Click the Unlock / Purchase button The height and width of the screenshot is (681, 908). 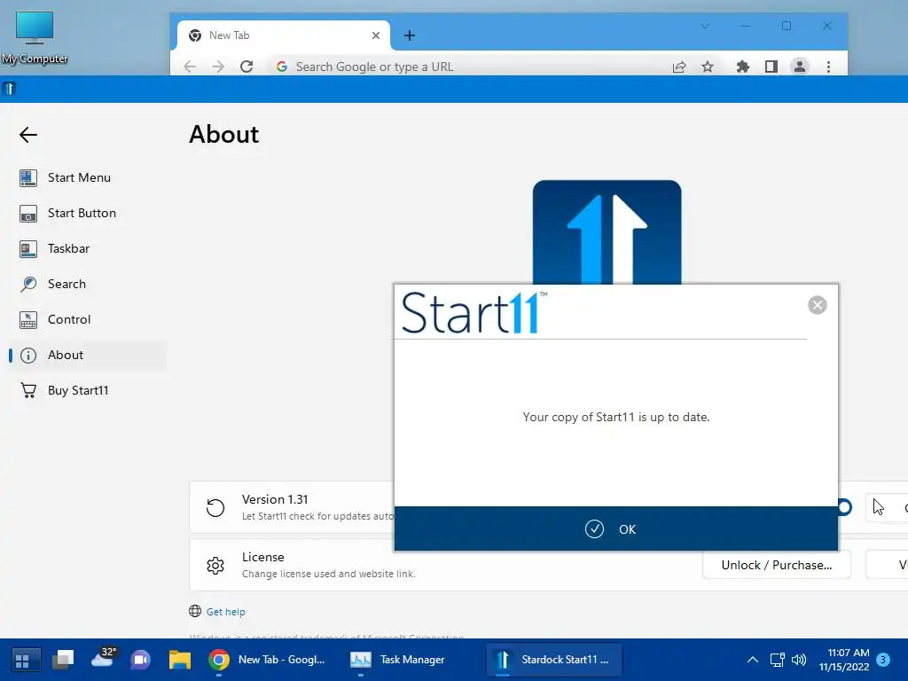tap(777, 565)
